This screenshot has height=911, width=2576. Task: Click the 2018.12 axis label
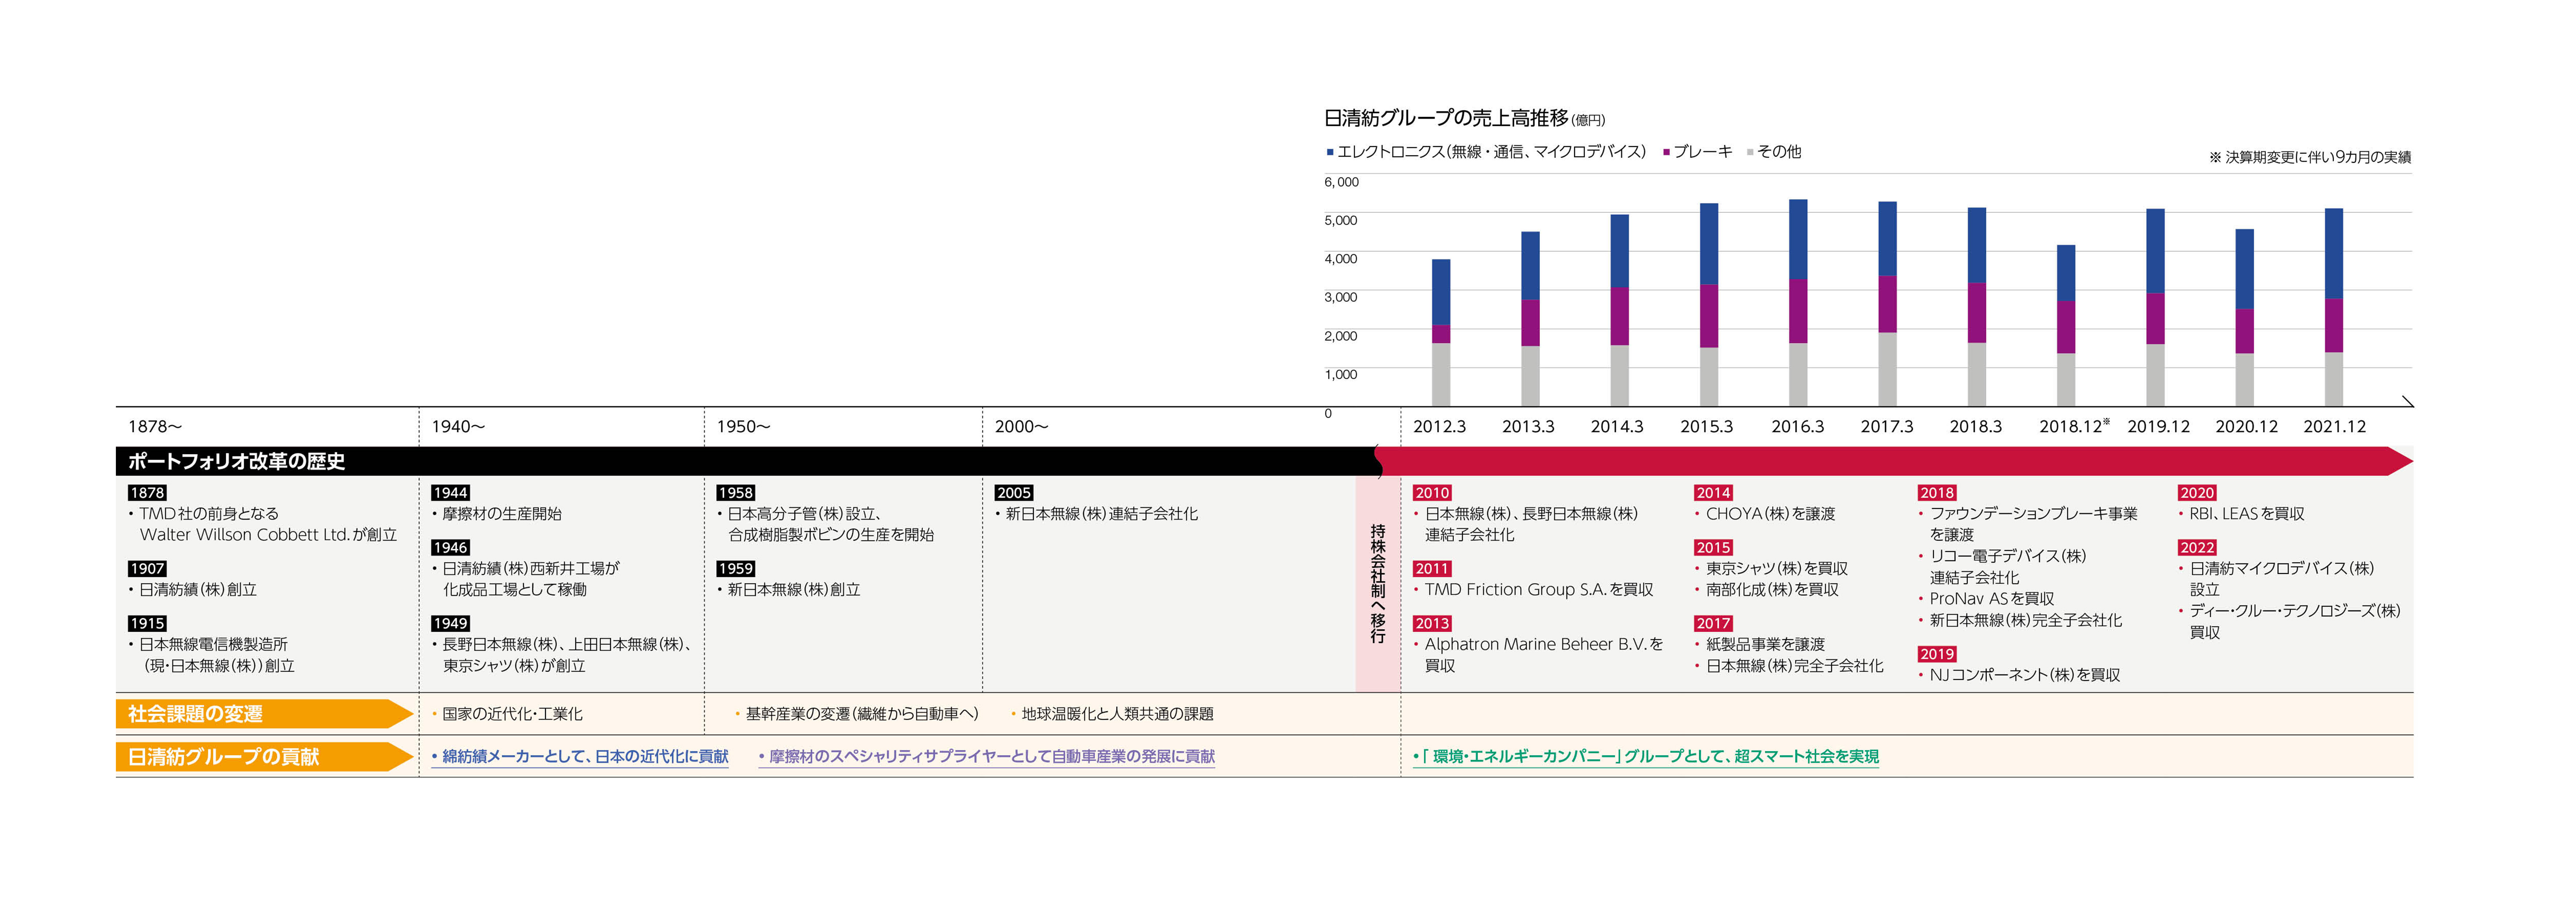coord(2074,426)
